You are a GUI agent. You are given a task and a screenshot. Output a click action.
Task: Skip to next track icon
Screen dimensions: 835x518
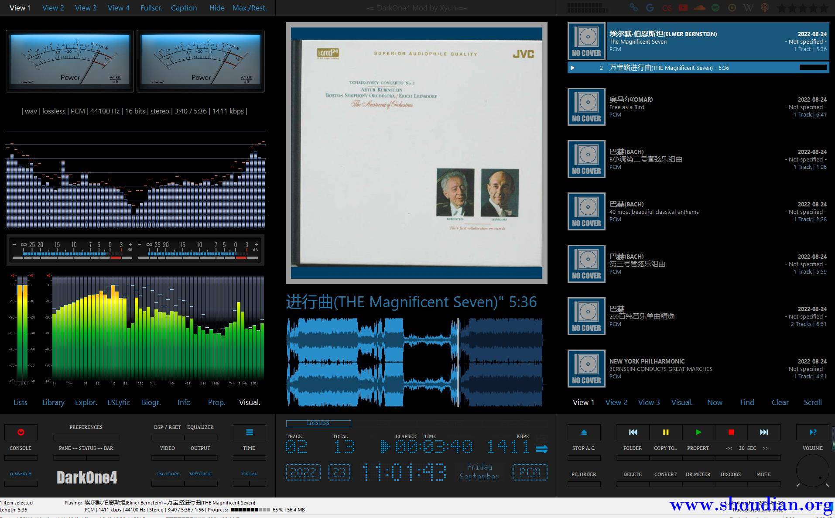pos(763,432)
